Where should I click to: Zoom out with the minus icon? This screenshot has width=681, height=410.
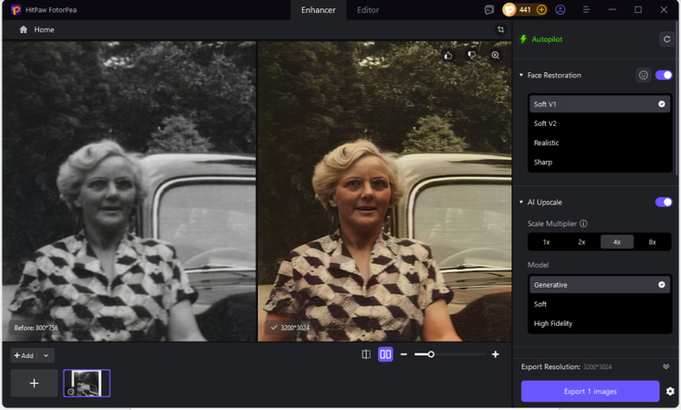click(x=403, y=354)
